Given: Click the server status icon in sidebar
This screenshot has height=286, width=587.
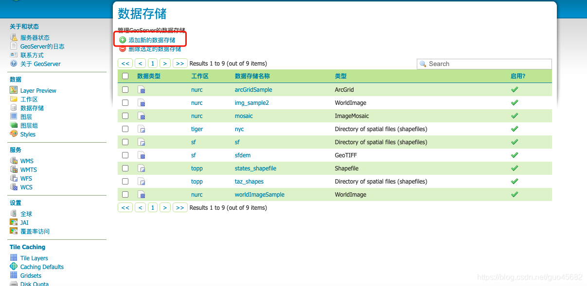Looking at the screenshot, I should [14, 37].
